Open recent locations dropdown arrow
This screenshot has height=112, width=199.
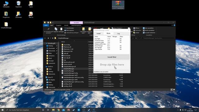point(50,38)
